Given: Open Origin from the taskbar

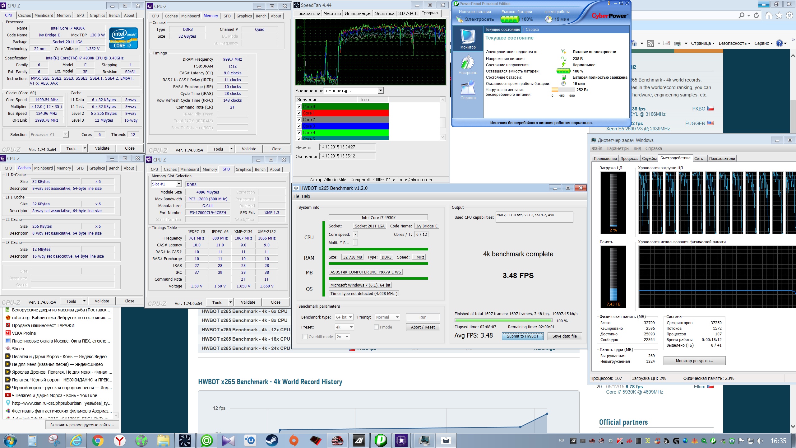Looking at the screenshot, I should point(294,441).
